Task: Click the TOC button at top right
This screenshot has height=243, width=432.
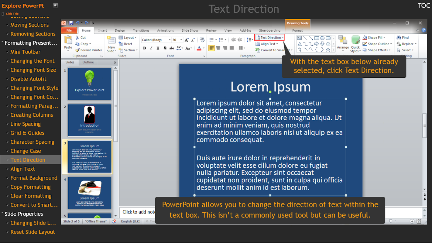Action: point(424,6)
